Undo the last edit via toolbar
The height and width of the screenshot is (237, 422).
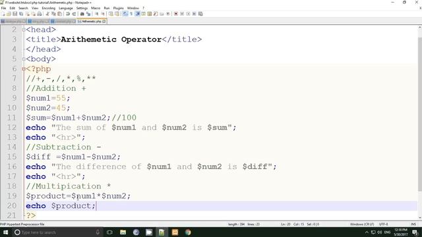pyautogui.click(x=68, y=14)
